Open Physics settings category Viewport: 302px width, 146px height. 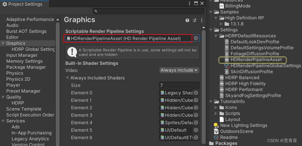(15, 73)
